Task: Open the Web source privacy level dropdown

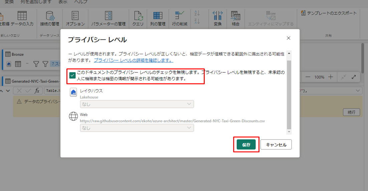Action: coord(137,128)
